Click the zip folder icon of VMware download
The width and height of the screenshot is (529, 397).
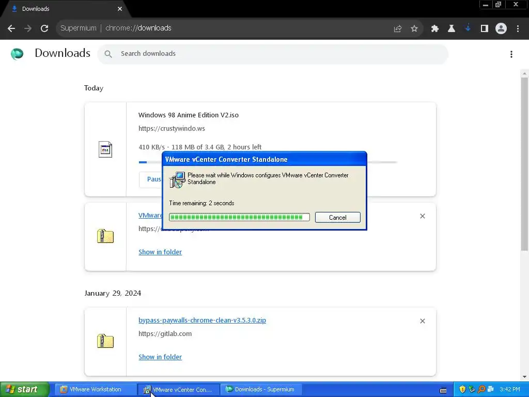click(x=105, y=236)
